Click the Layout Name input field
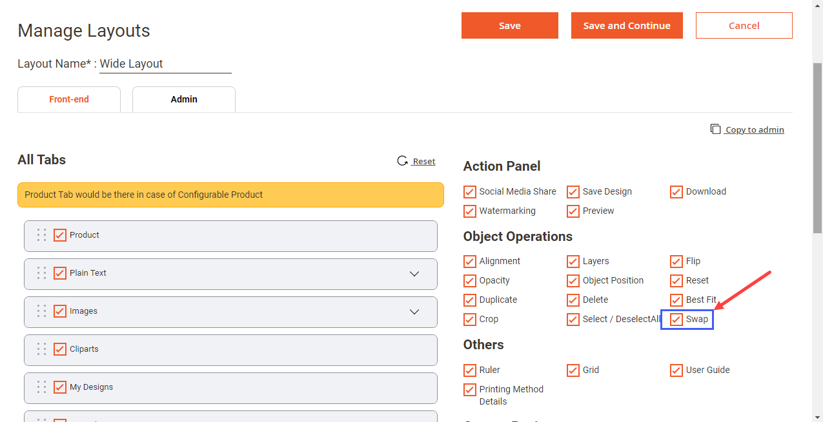 click(x=165, y=64)
